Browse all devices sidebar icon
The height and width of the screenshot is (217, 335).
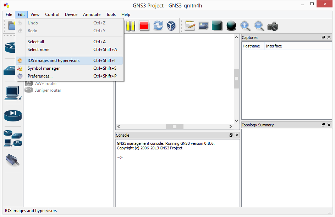13,138
